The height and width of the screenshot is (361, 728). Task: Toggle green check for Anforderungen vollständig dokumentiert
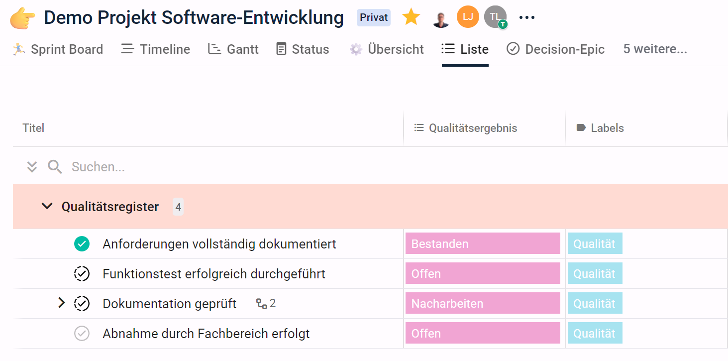pyautogui.click(x=82, y=244)
